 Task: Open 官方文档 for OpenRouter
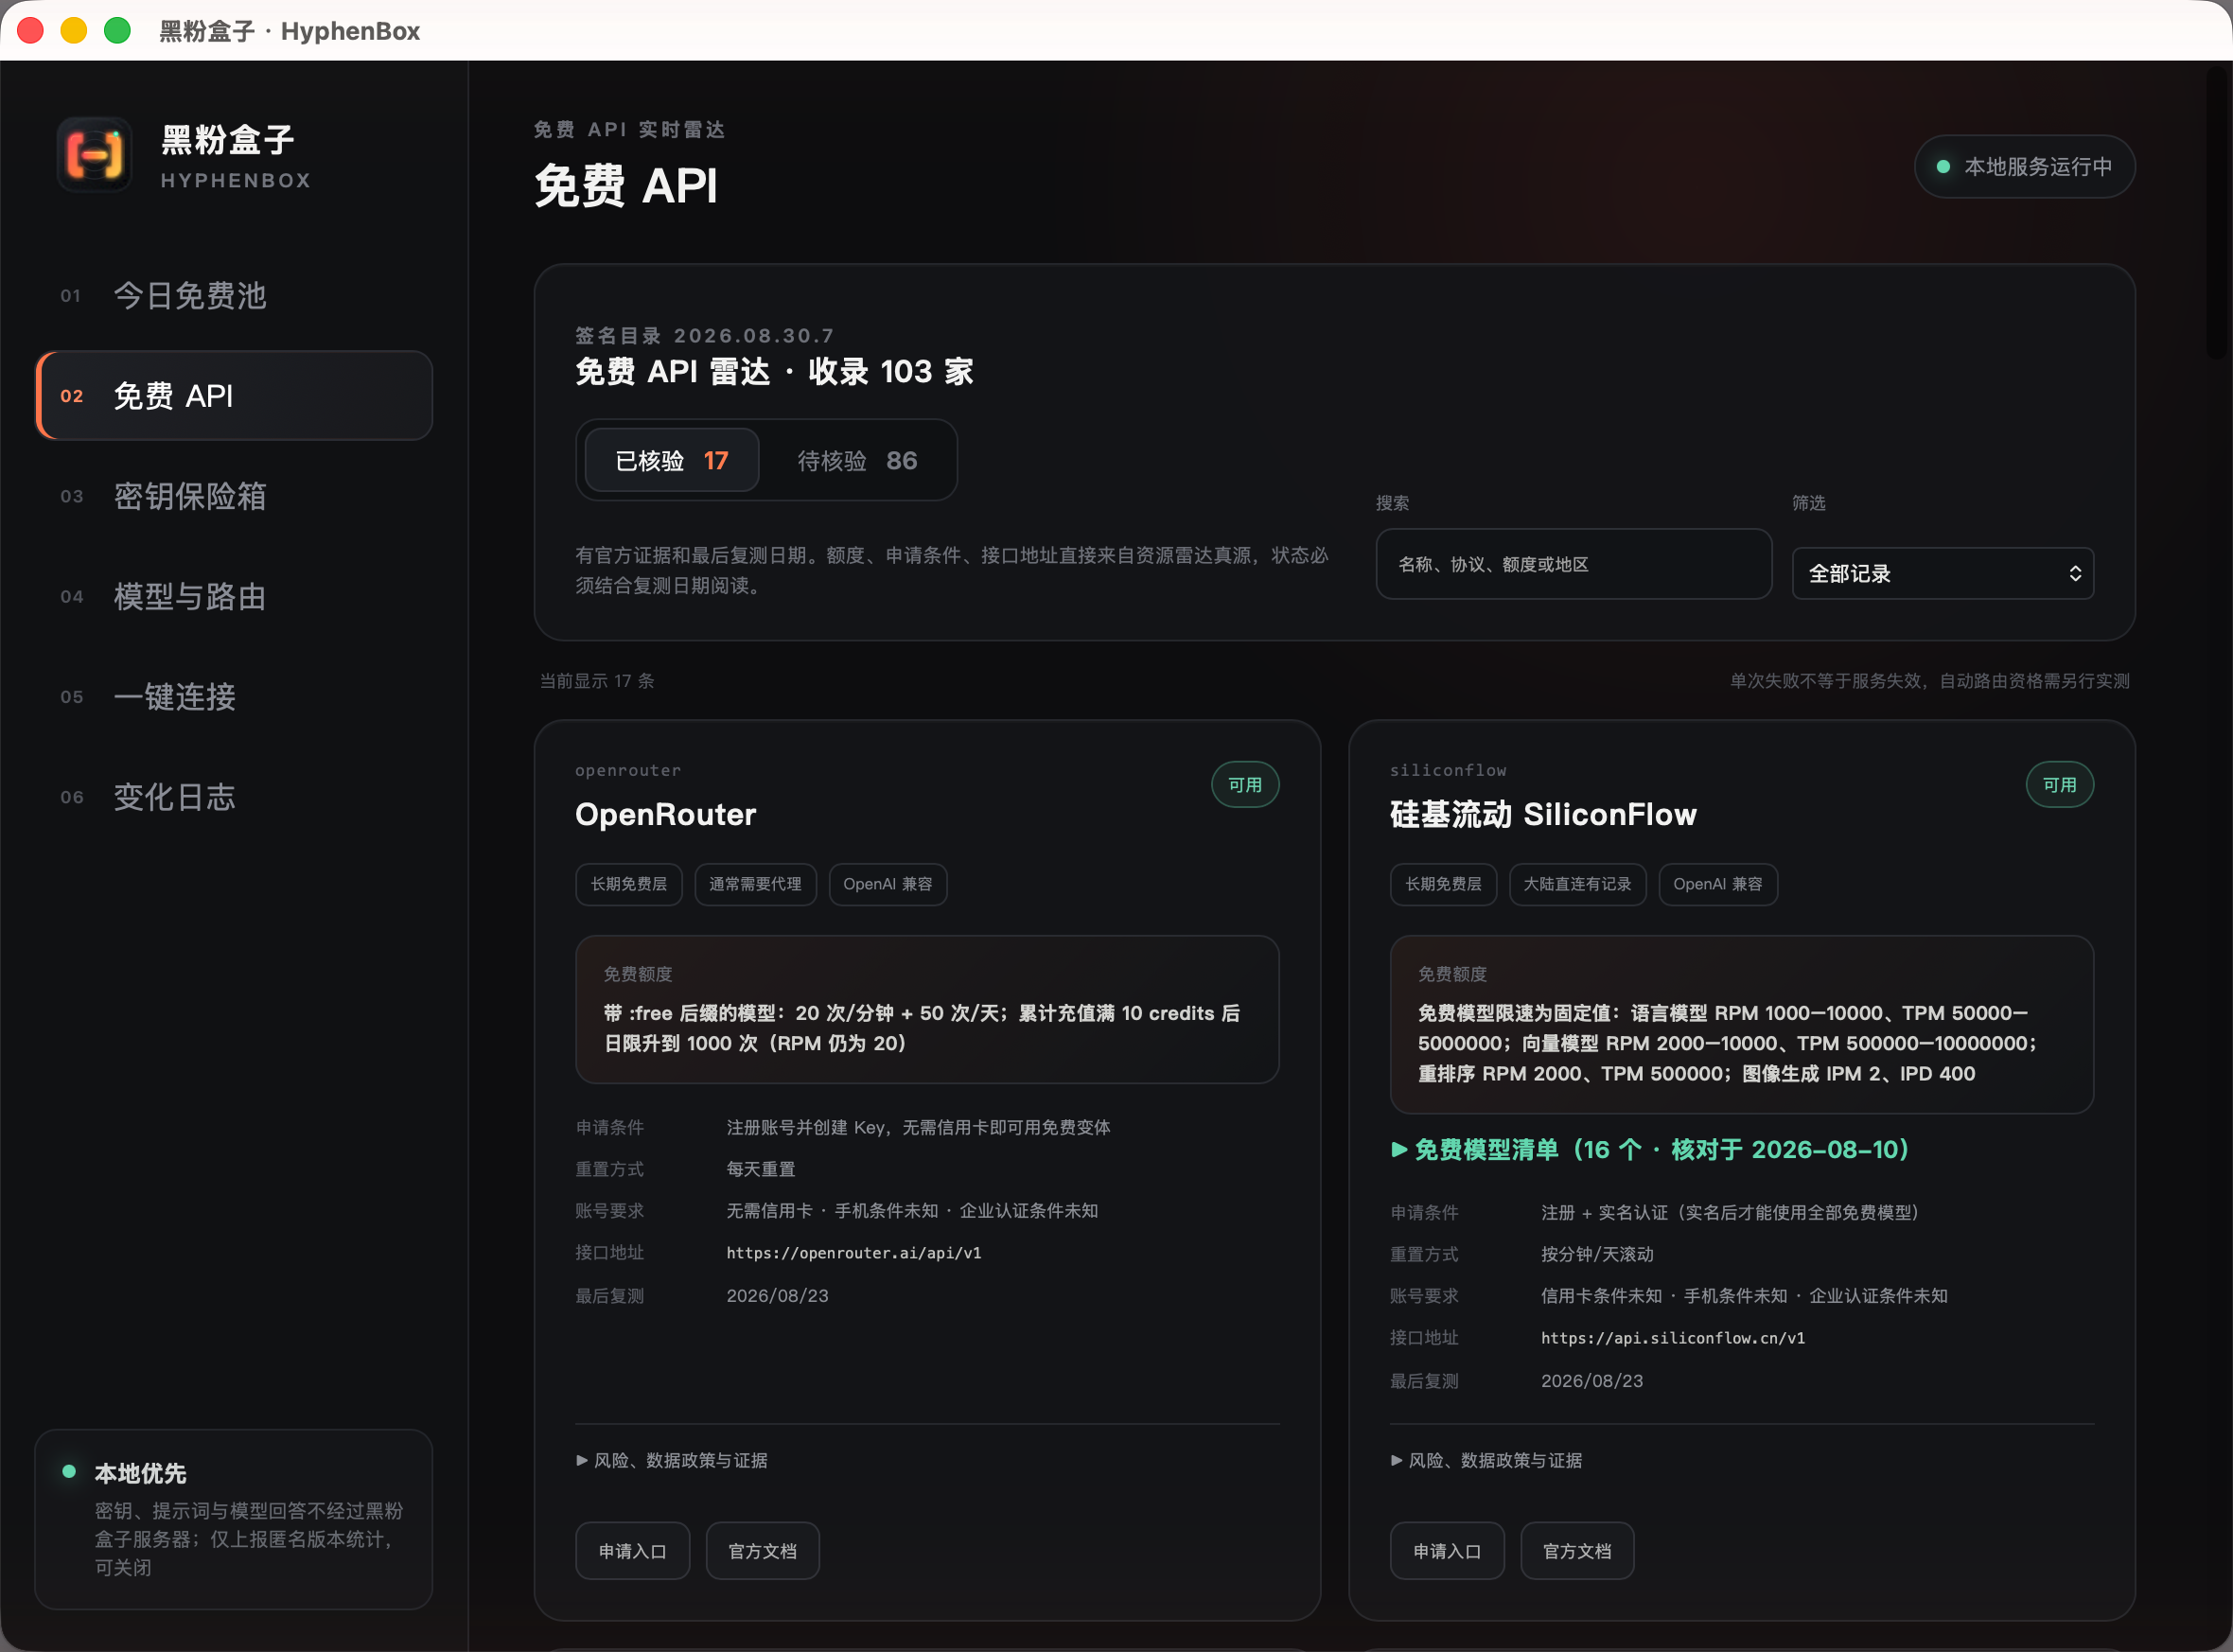tap(762, 1552)
